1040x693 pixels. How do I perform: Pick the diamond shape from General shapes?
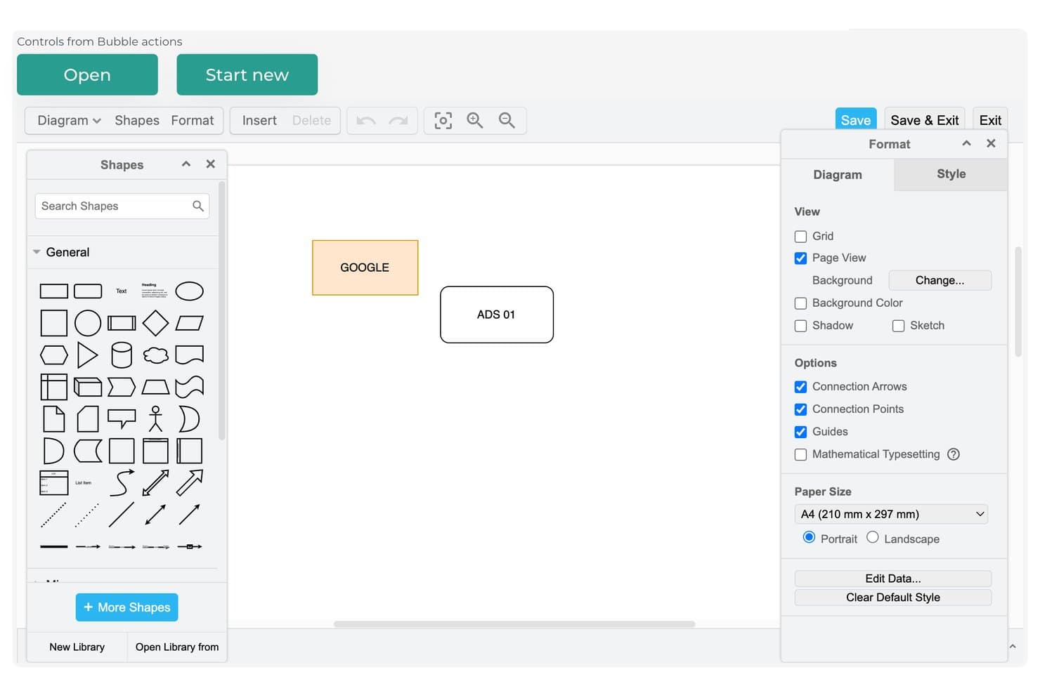tap(155, 323)
